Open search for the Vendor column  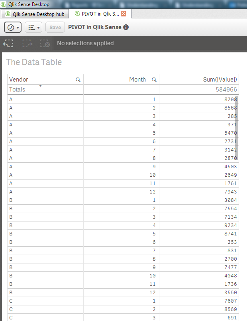click(78, 80)
